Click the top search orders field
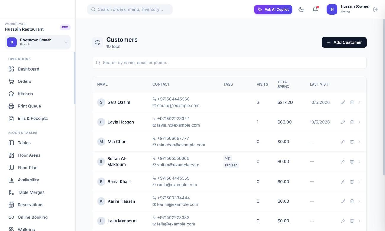The height and width of the screenshot is (231, 385). pos(130,9)
